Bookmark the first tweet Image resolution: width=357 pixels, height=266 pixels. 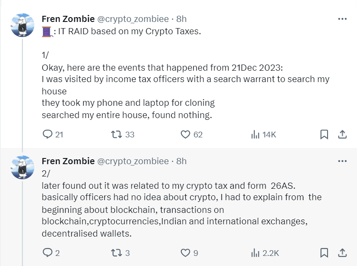pos(325,135)
